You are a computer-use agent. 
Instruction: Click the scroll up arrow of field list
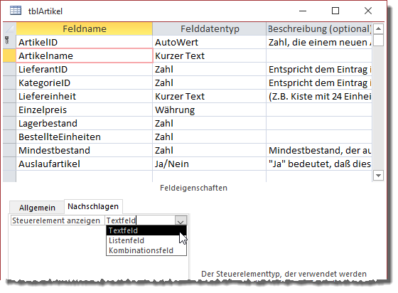[378, 28]
